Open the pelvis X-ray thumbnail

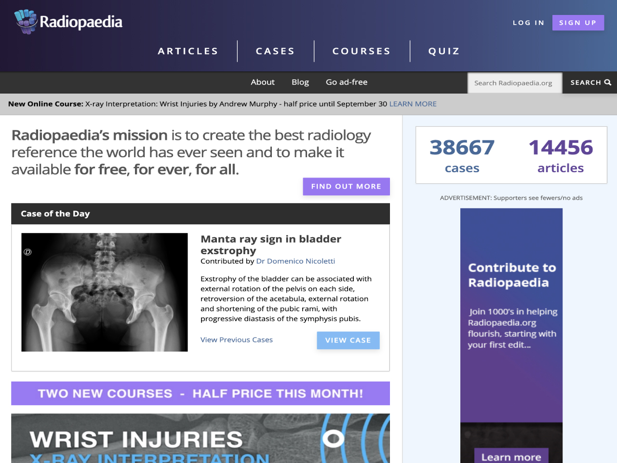point(105,292)
